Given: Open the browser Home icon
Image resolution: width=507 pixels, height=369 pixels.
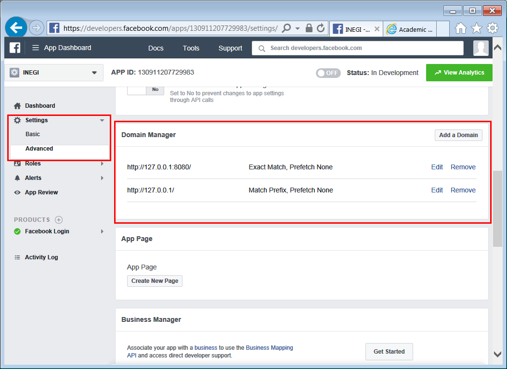Looking at the screenshot, I should tap(460, 28).
